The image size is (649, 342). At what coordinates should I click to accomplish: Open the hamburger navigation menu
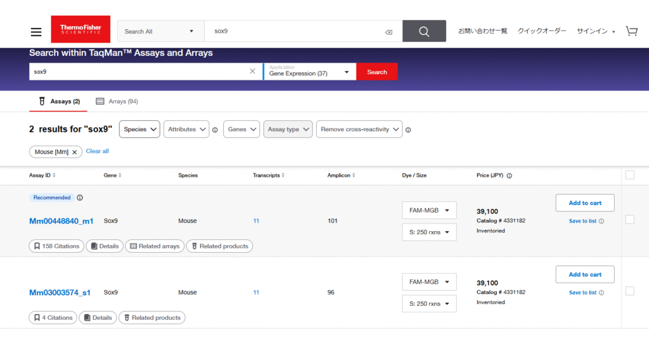36,32
